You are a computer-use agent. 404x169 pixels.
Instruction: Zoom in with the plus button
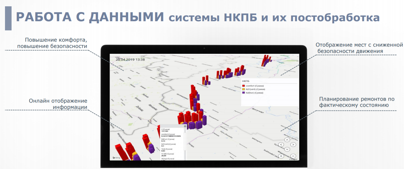coord(281,156)
